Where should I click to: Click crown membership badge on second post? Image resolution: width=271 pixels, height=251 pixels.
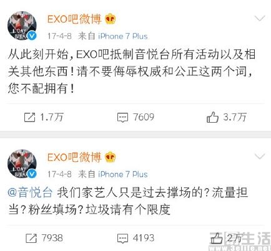coord(111,157)
